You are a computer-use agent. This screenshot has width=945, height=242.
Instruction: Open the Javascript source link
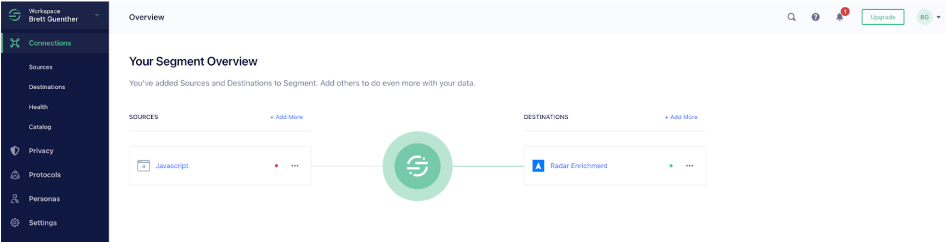point(172,166)
